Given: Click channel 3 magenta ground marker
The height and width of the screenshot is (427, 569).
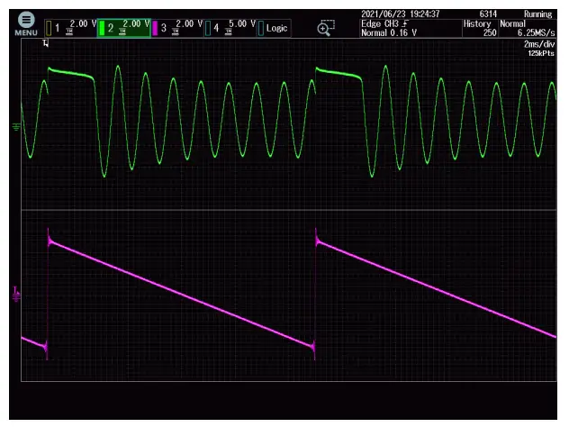Looking at the screenshot, I should click(16, 295).
